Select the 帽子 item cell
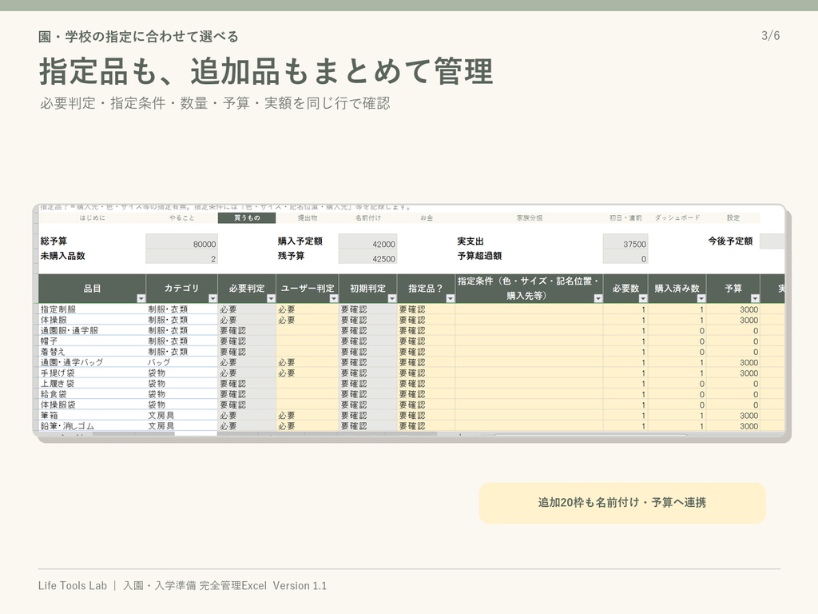This screenshot has height=614, width=818. [93, 341]
